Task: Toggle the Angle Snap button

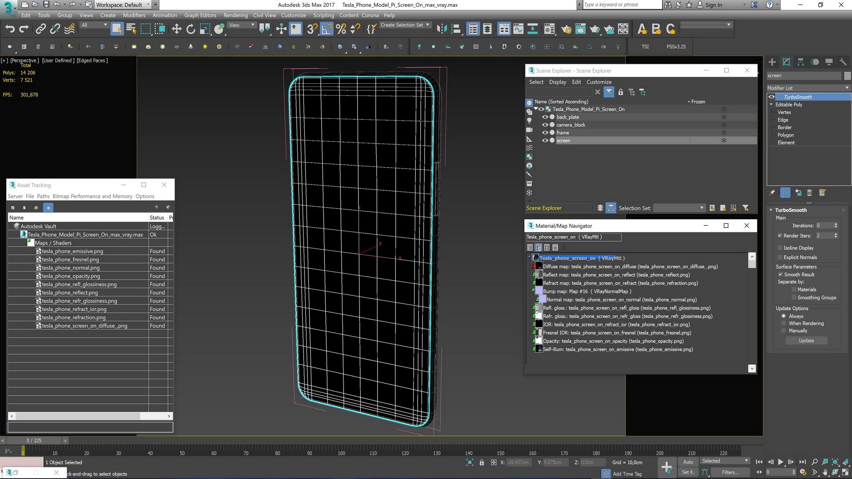Action: (x=327, y=29)
